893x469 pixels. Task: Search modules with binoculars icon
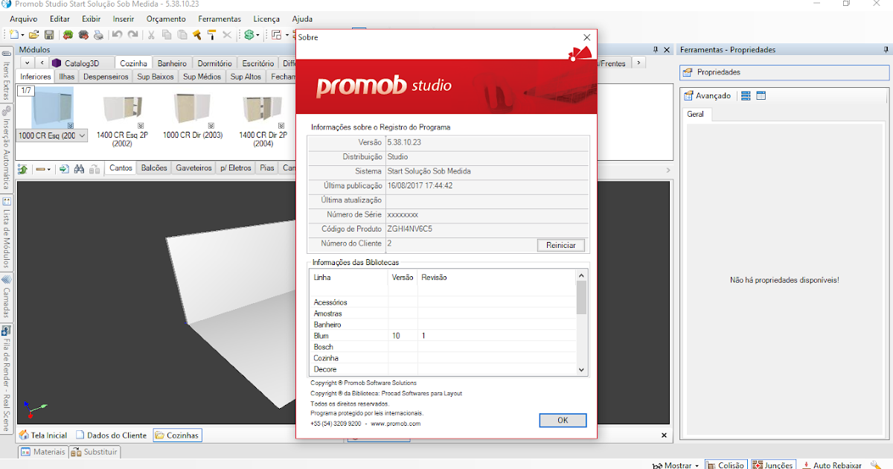pyautogui.click(x=80, y=169)
